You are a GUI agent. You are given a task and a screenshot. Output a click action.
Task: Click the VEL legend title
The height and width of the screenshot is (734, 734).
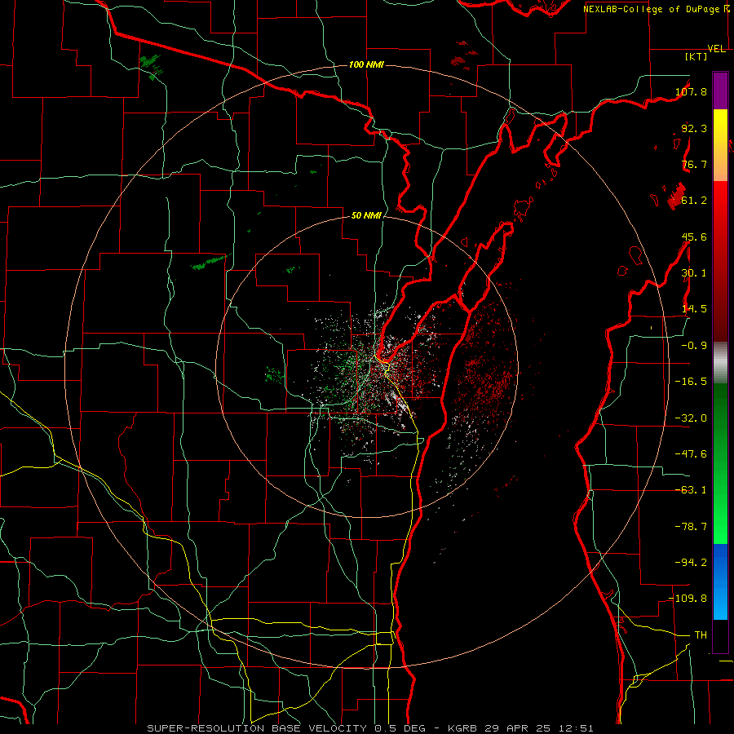[716, 49]
